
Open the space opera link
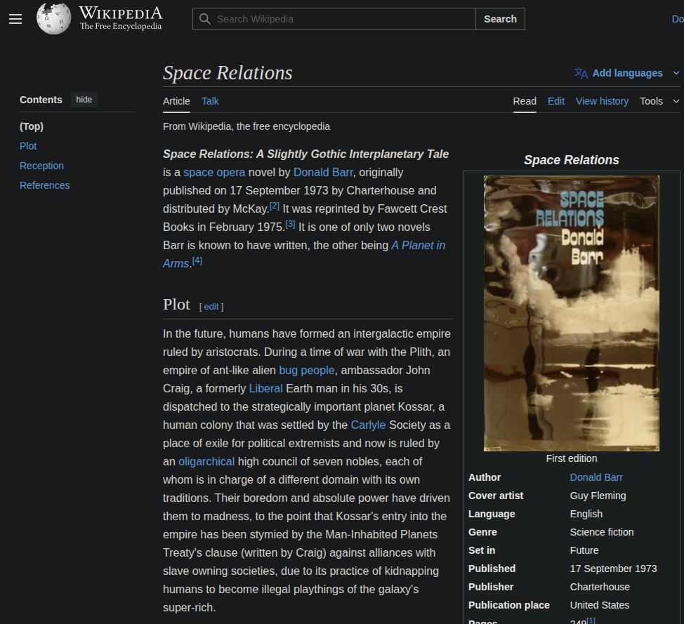click(x=214, y=172)
